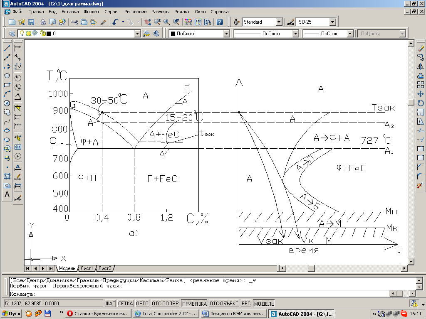This screenshot has height=319, width=426.
Task: Select the Mirror tool
Action: point(420,66)
